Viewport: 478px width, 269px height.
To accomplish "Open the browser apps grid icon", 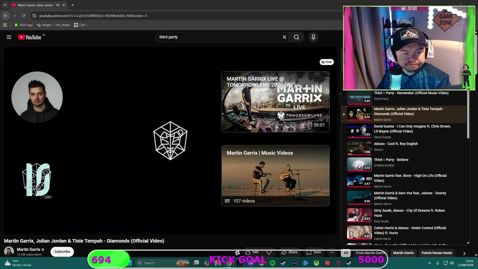I will click(x=5, y=25).
